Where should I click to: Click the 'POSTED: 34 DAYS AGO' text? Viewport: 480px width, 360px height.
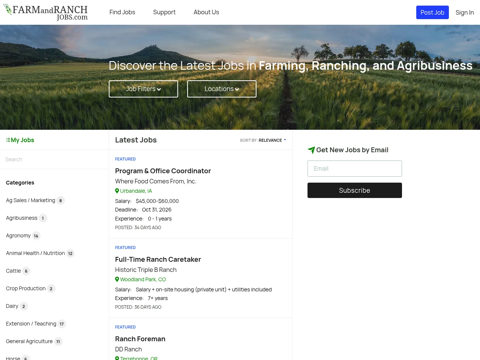(138, 228)
